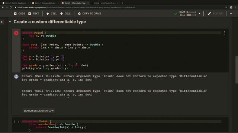Run the 'extension Point' cell

pos(16,122)
